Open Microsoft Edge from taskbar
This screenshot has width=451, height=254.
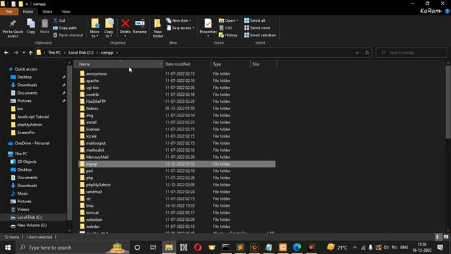tap(297, 248)
